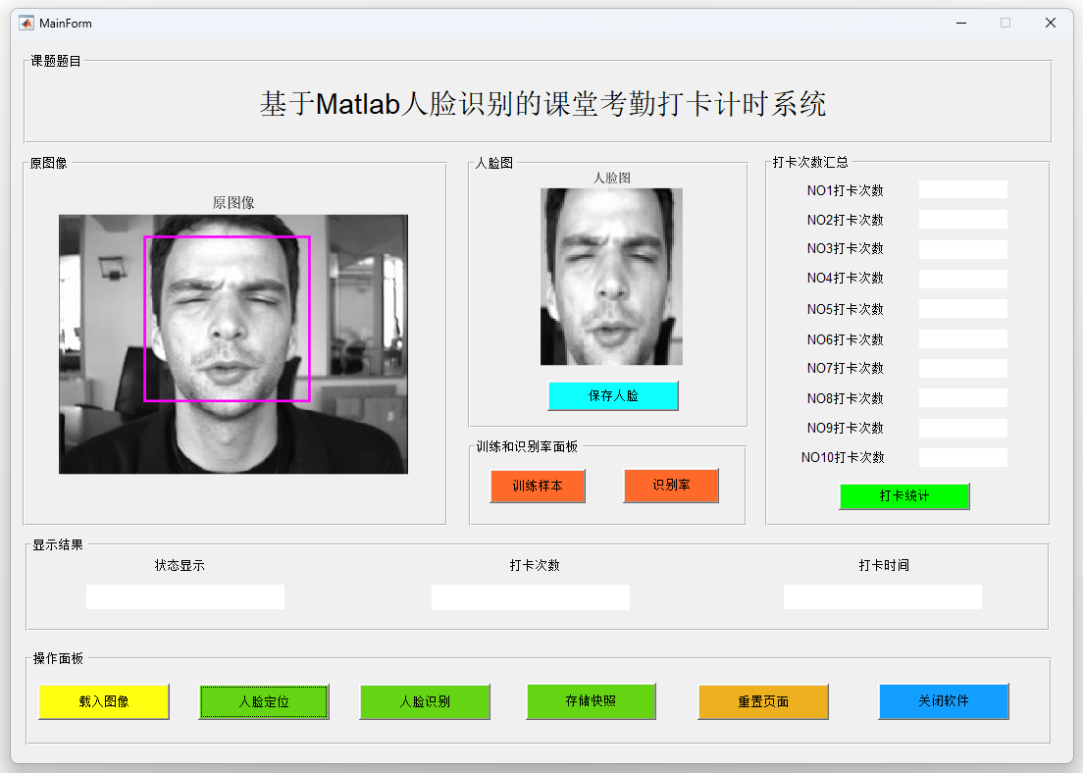Click the NO10打卡次数 field
Viewport: 1083px width, 773px height.
point(962,457)
